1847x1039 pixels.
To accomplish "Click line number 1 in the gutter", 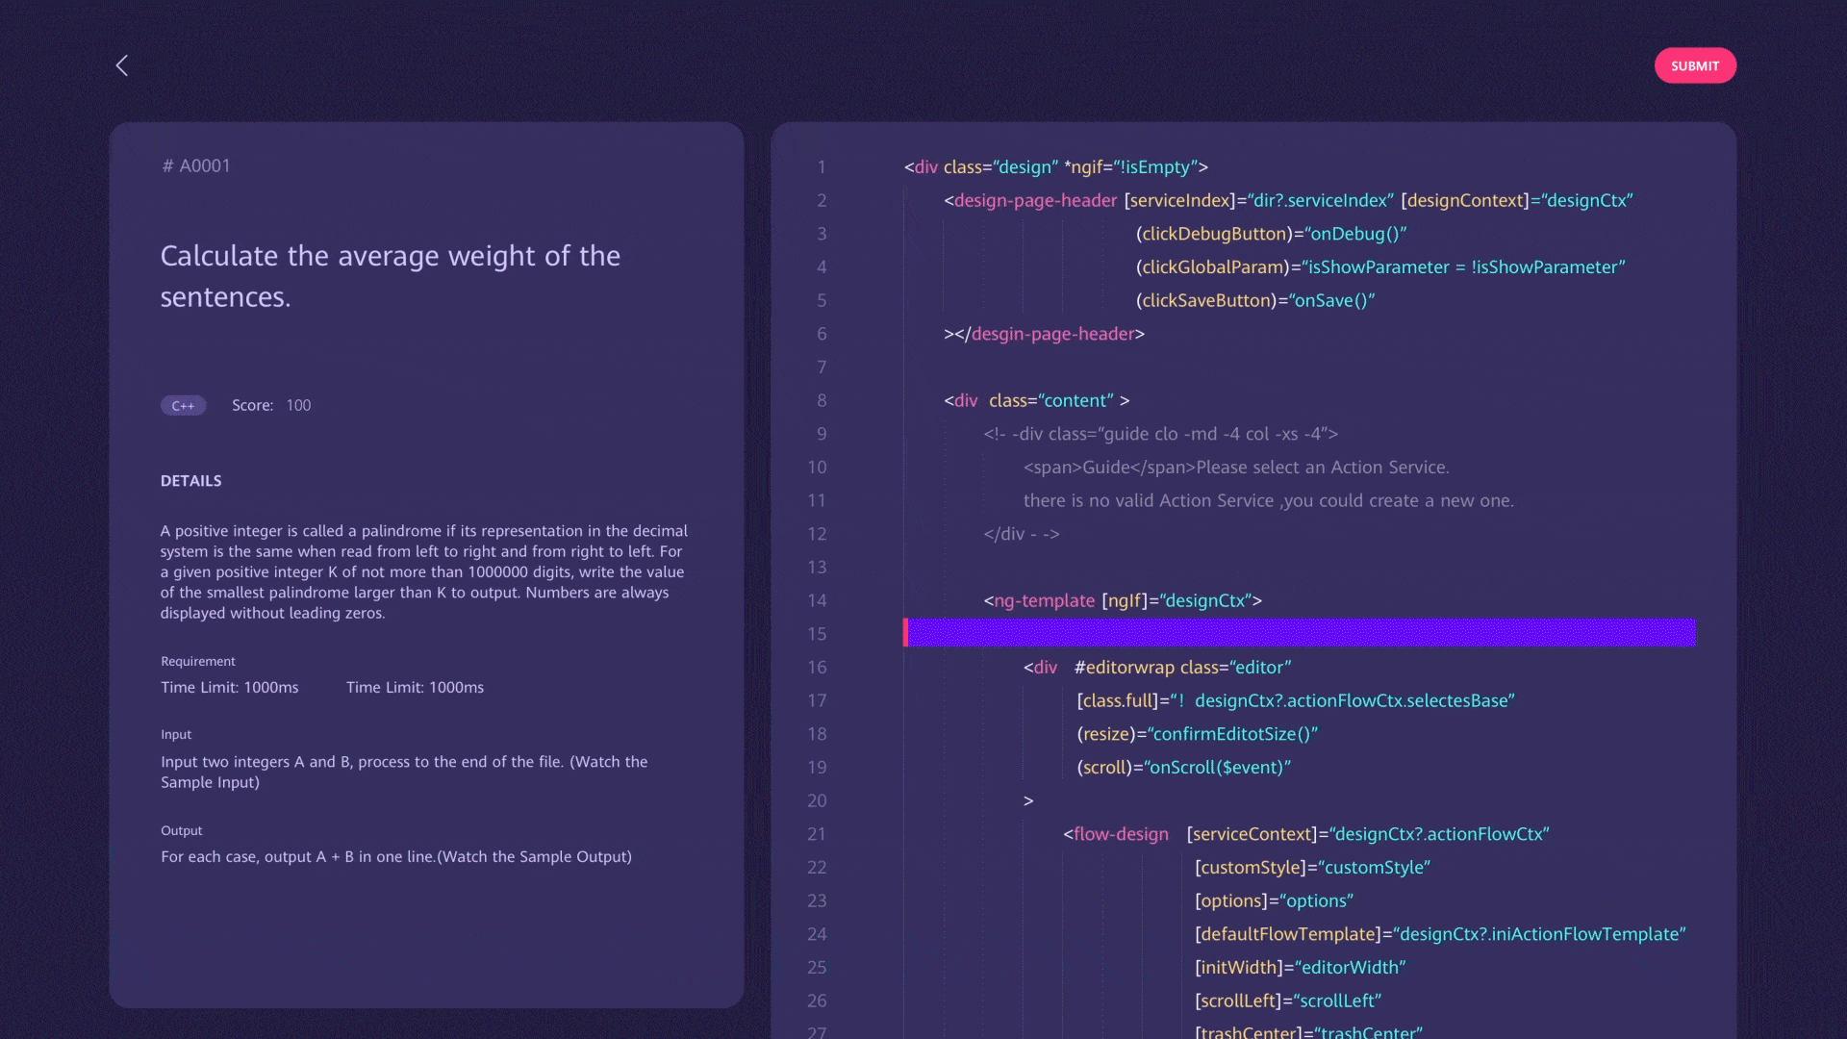I will [x=822, y=167].
